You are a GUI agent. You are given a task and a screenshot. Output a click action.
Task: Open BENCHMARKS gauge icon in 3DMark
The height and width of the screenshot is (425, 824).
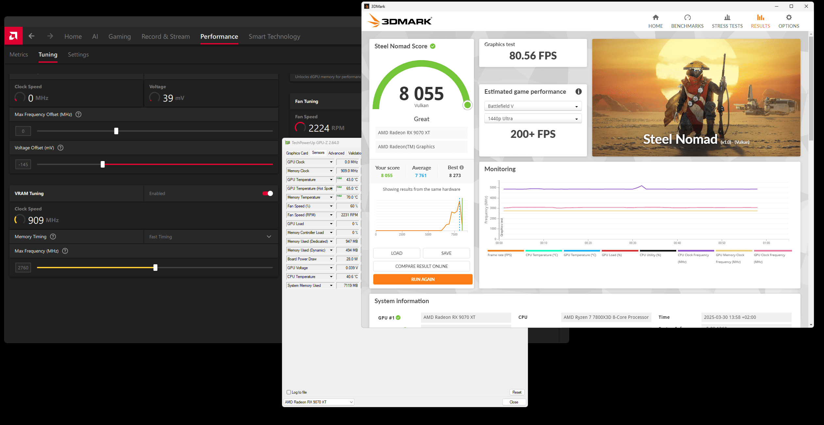point(687,17)
